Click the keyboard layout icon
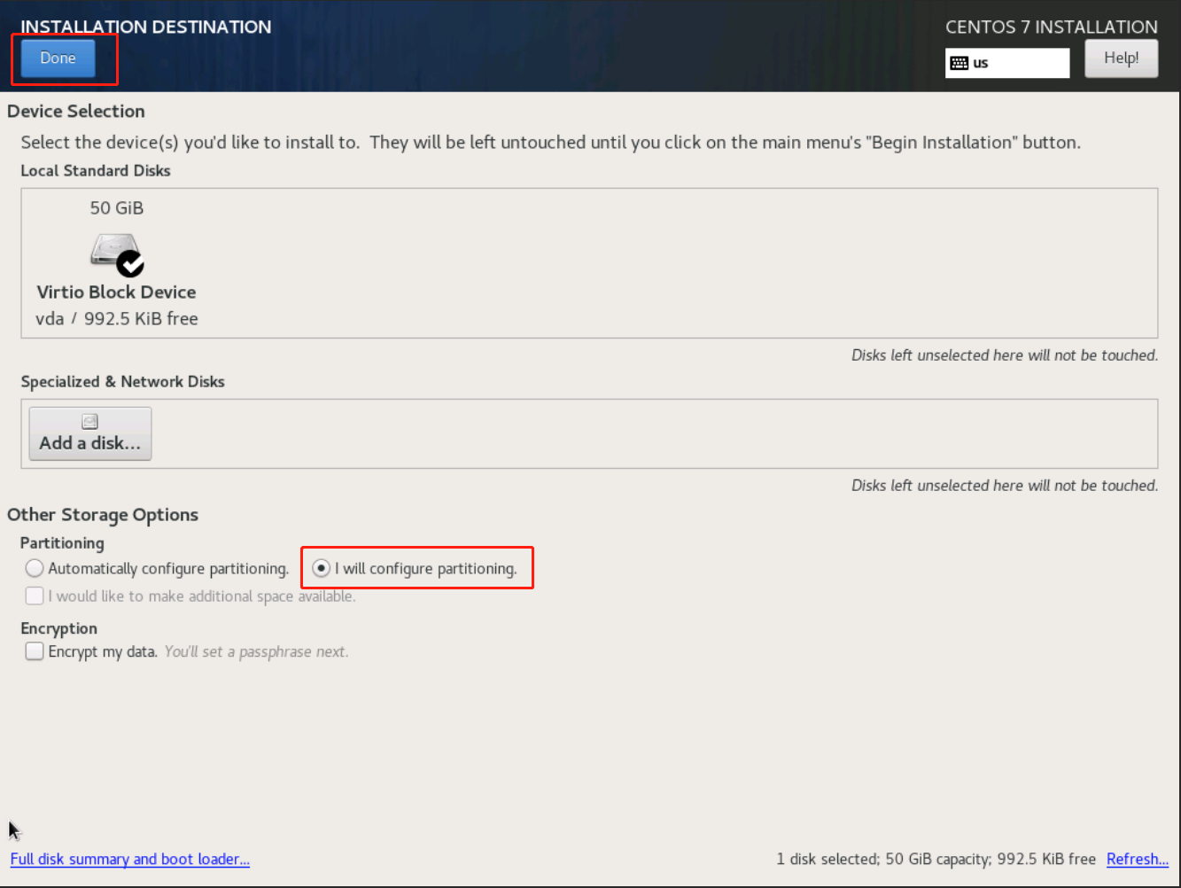The height and width of the screenshot is (888, 1181). pos(959,63)
